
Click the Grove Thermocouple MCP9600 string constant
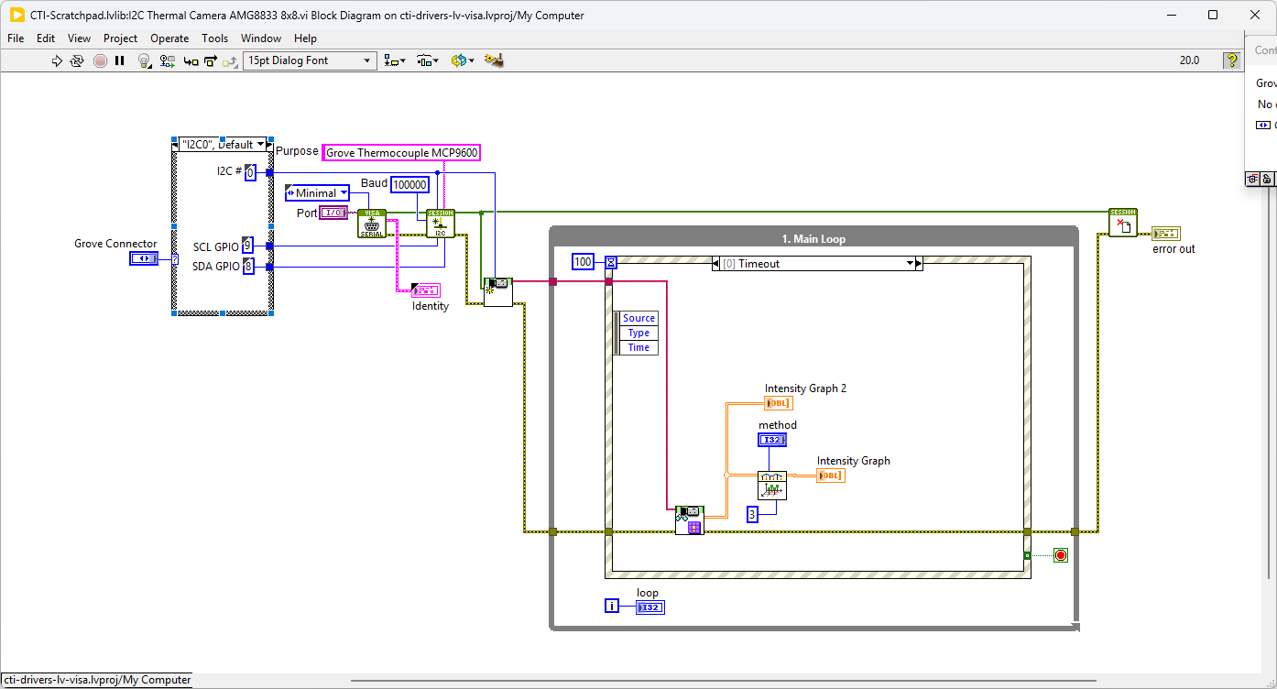pyautogui.click(x=401, y=153)
